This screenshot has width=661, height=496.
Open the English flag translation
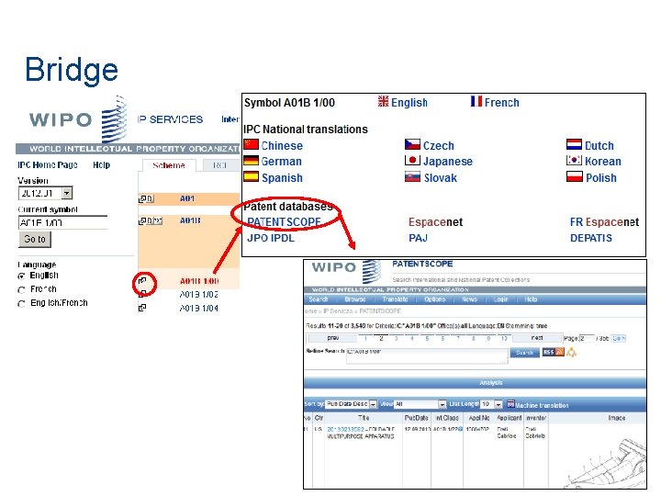click(383, 101)
